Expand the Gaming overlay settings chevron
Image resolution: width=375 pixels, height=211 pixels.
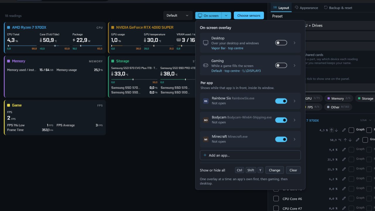[x=294, y=65]
